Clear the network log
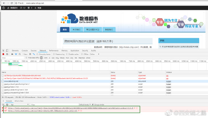Viewport: 208px width, 118px height. pos(7,54)
